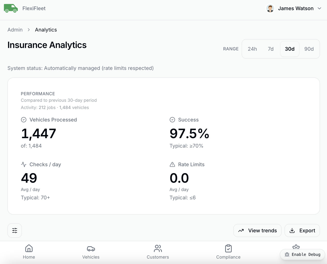327x264 pixels.
Task: Click the 'Activity: 212 jobs' line
Action: tap(55, 107)
